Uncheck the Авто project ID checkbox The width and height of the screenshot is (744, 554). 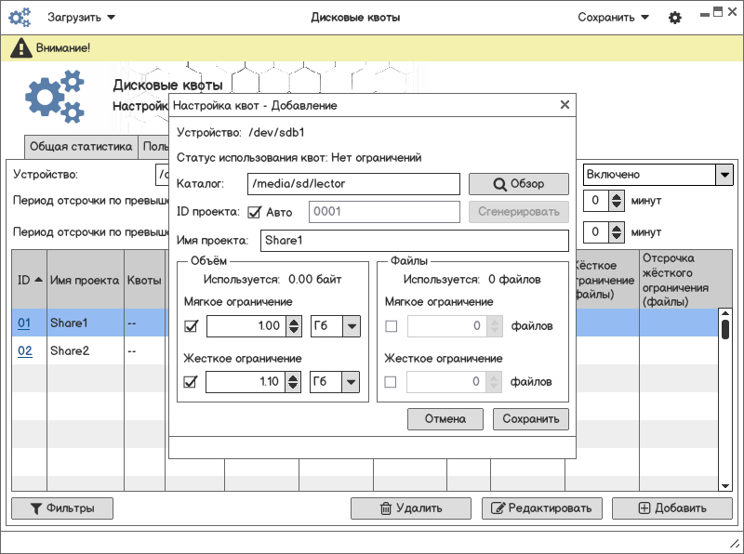(x=255, y=212)
